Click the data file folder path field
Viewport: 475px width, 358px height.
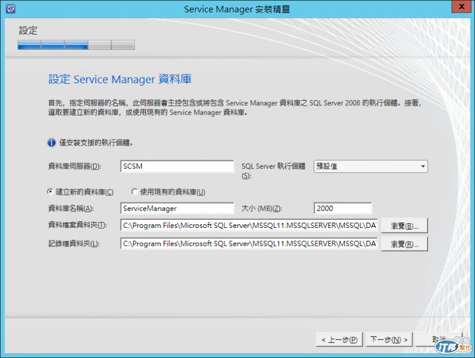tap(249, 226)
